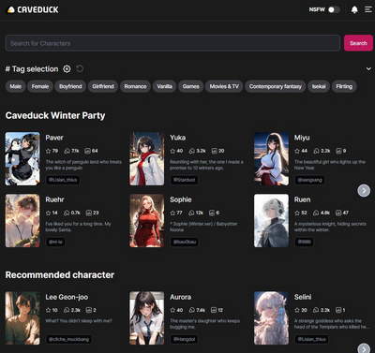Click the Caveduck logo
This screenshot has height=353, width=375.
click(33, 9)
